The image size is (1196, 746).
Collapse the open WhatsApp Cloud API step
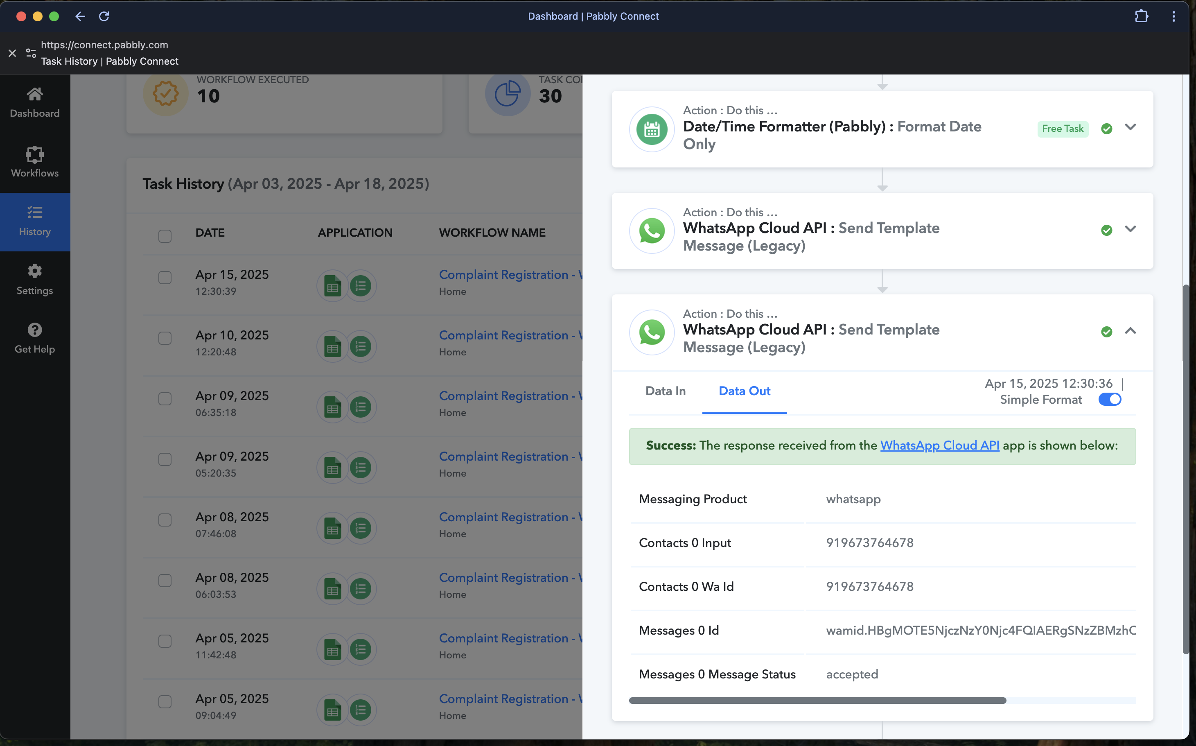coord(1130,330)
